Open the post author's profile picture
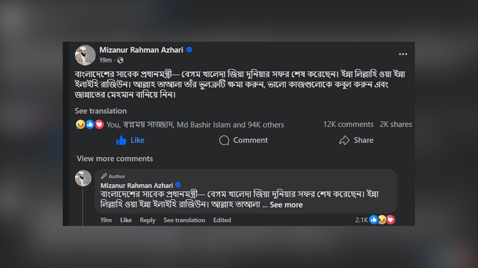Viewport: 478px width, 268px height. tap(85, 55)
